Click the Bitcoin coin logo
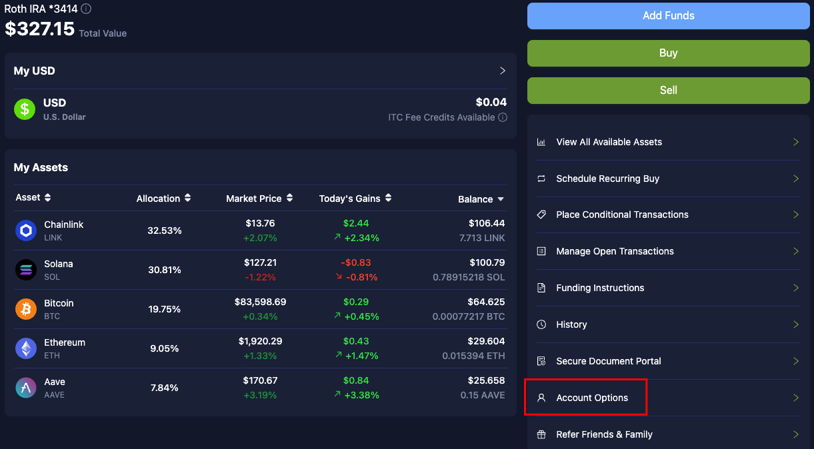The height and width of the screenshot is (449, 814). coord(26,309)
